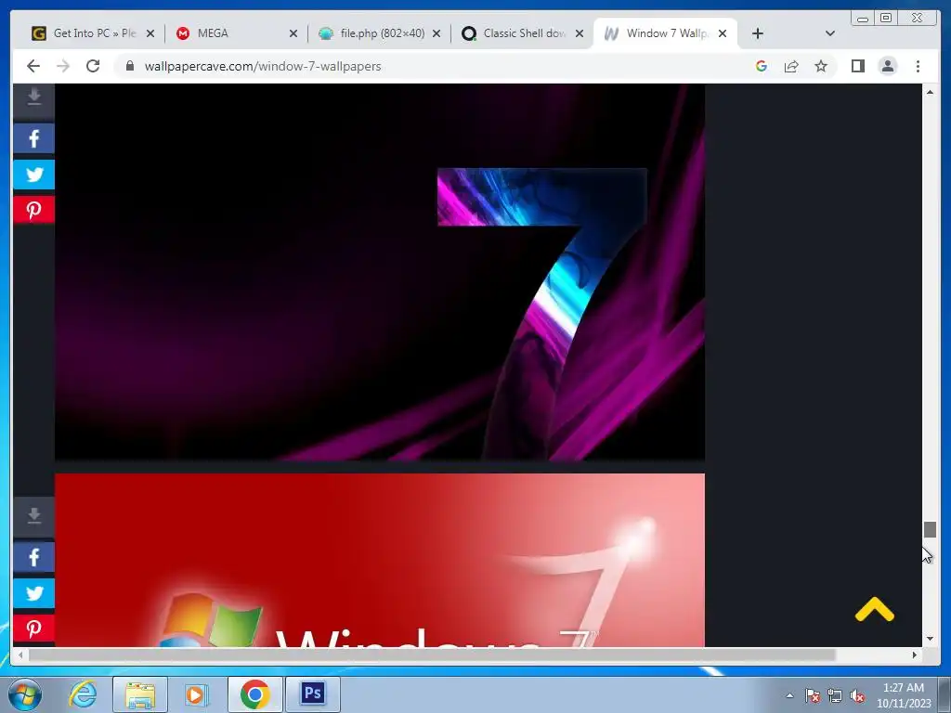Switch to Photoshop on the taskbar
951x713 pixels.
click(312, 694)
